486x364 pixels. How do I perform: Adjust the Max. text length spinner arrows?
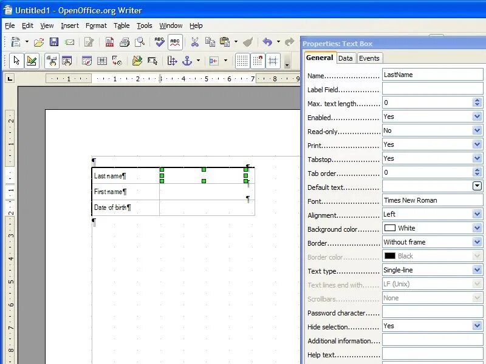tap(477, 103)
